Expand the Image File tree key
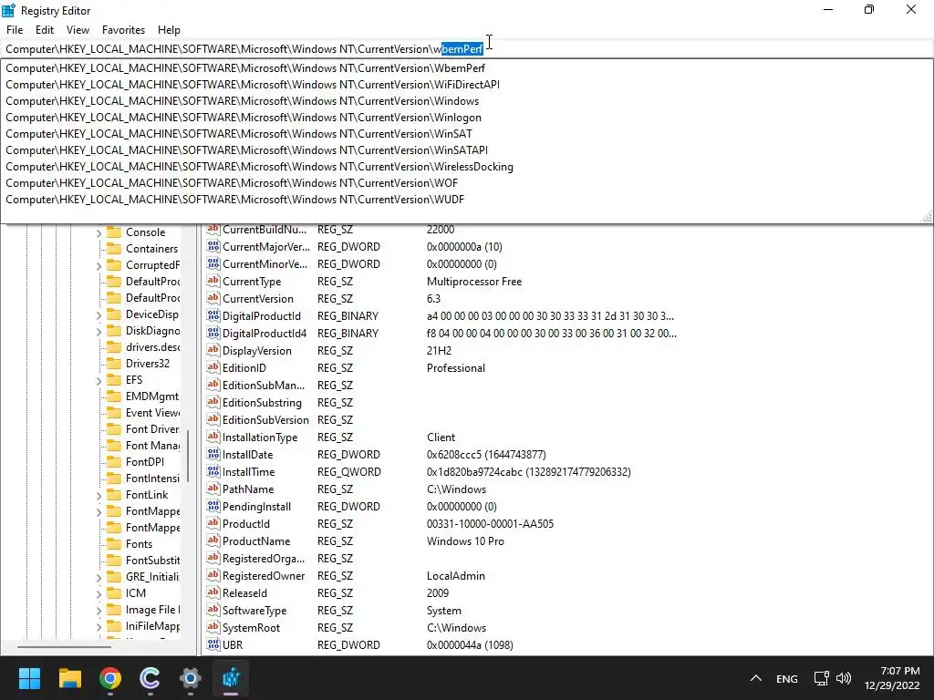Viewport: 934px width, 700px height. [99, 611]
